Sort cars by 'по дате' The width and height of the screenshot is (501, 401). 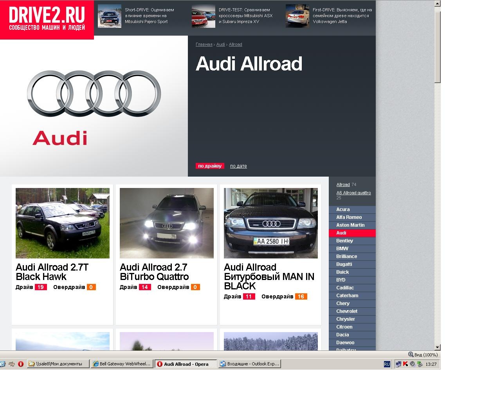point(238,166)
